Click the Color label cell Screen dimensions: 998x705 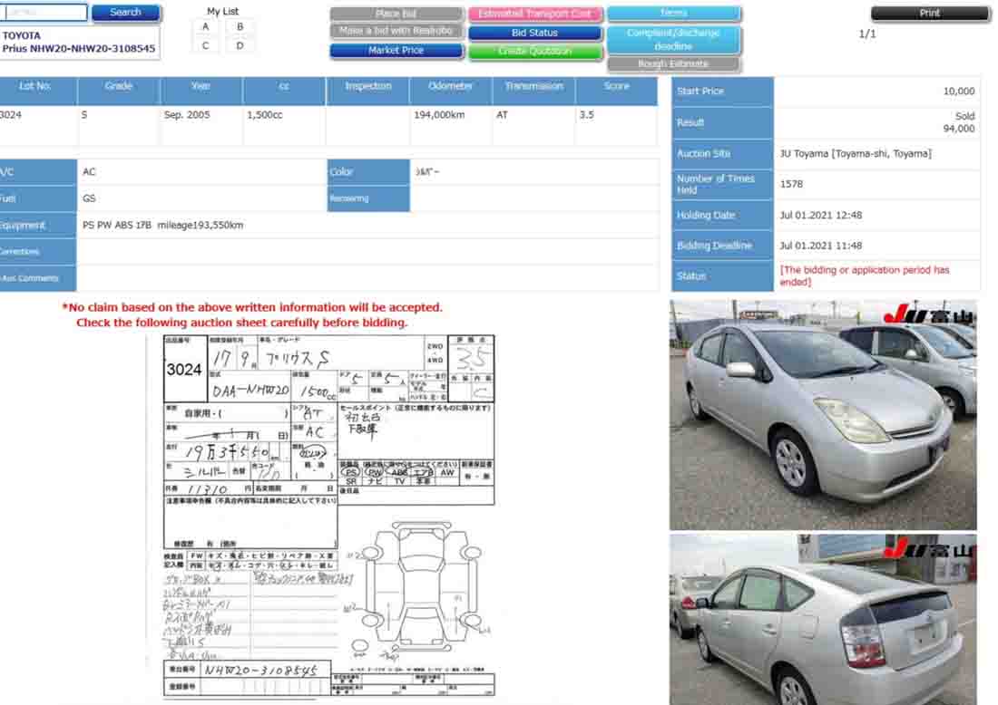[x=368, y=172]
